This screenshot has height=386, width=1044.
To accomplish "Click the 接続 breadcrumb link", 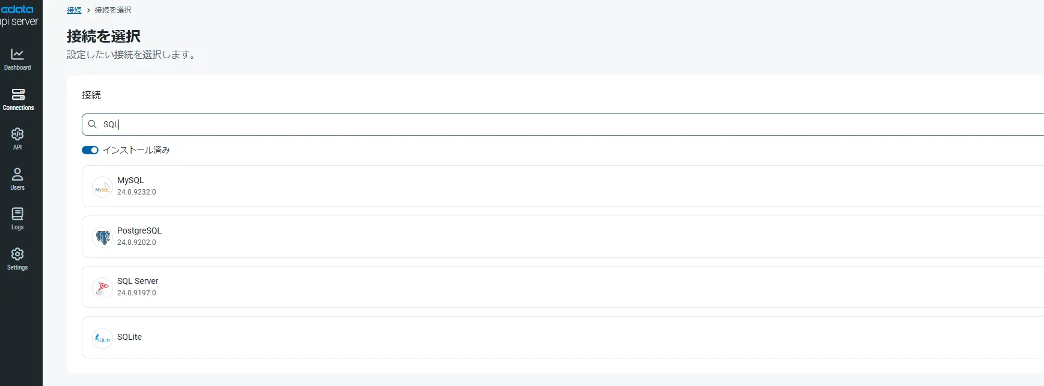I will coord(74,10).
